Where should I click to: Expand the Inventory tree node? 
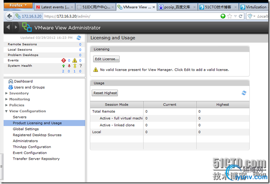point(6,93)
